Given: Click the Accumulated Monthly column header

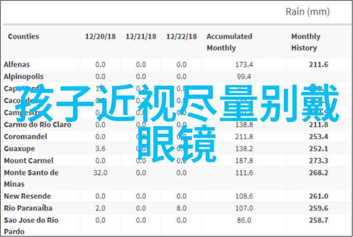Looking at the screenshot, I should pyautogui.click(x=229, y=42).
